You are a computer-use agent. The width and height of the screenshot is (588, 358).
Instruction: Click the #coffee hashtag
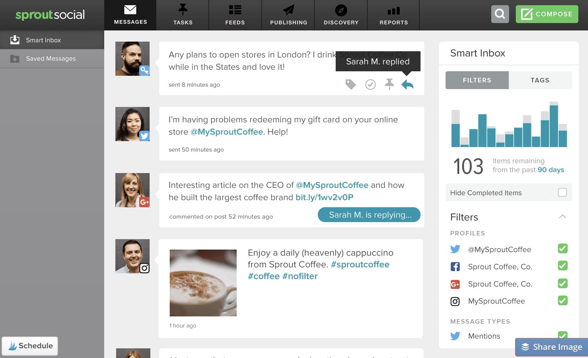pos(264,276)
